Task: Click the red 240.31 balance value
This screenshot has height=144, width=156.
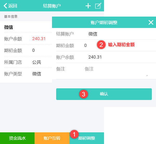Action: pyautogui.click(x=39, y=39)
